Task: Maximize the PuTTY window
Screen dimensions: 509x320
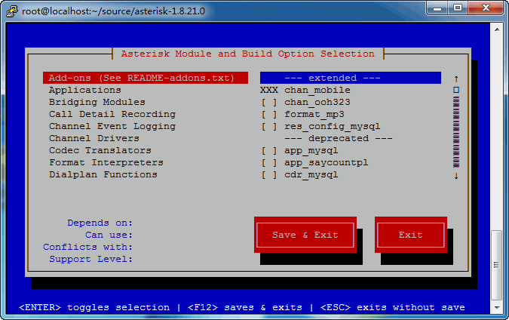Action: (458, 8)
